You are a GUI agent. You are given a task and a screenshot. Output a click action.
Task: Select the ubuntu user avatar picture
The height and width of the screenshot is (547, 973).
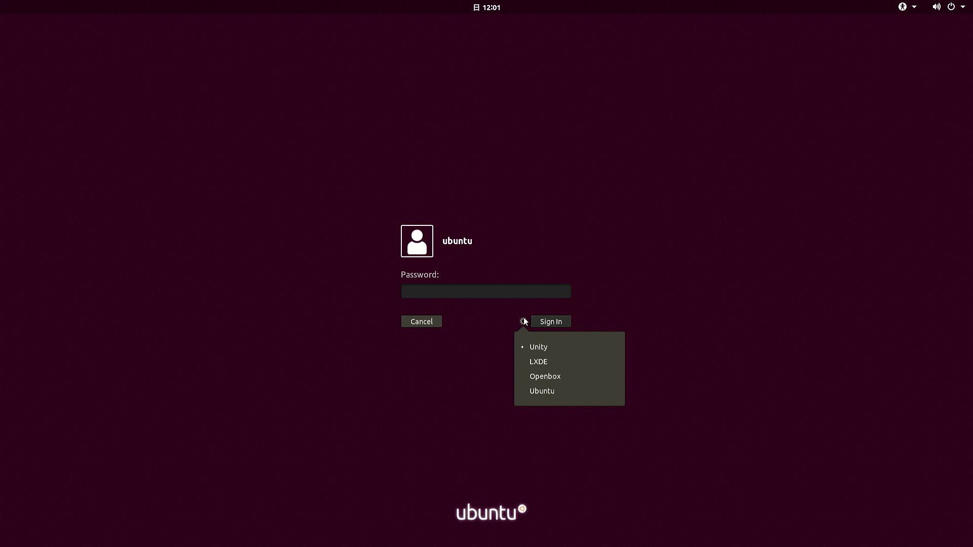tap(417, 241)
